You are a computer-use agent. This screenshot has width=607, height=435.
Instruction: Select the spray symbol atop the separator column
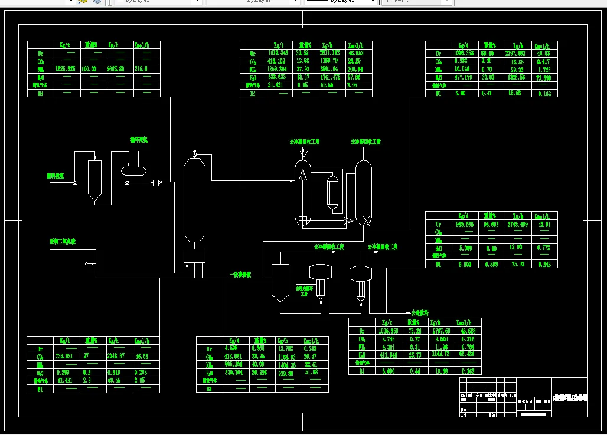304,155
